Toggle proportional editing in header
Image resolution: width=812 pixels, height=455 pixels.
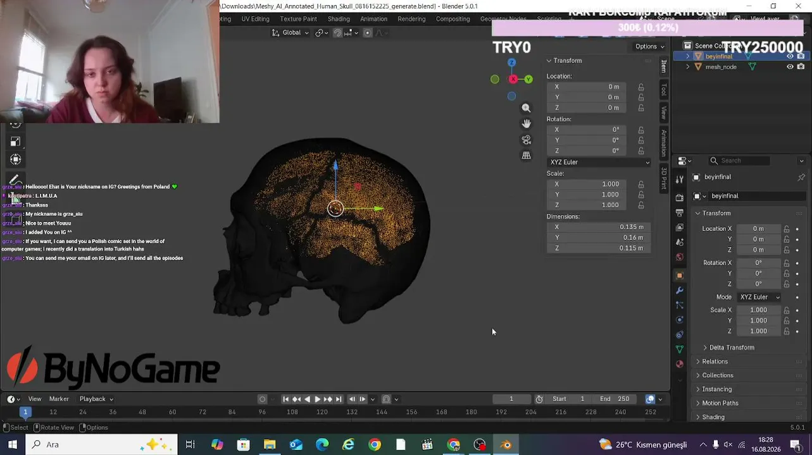pos(367,33)
